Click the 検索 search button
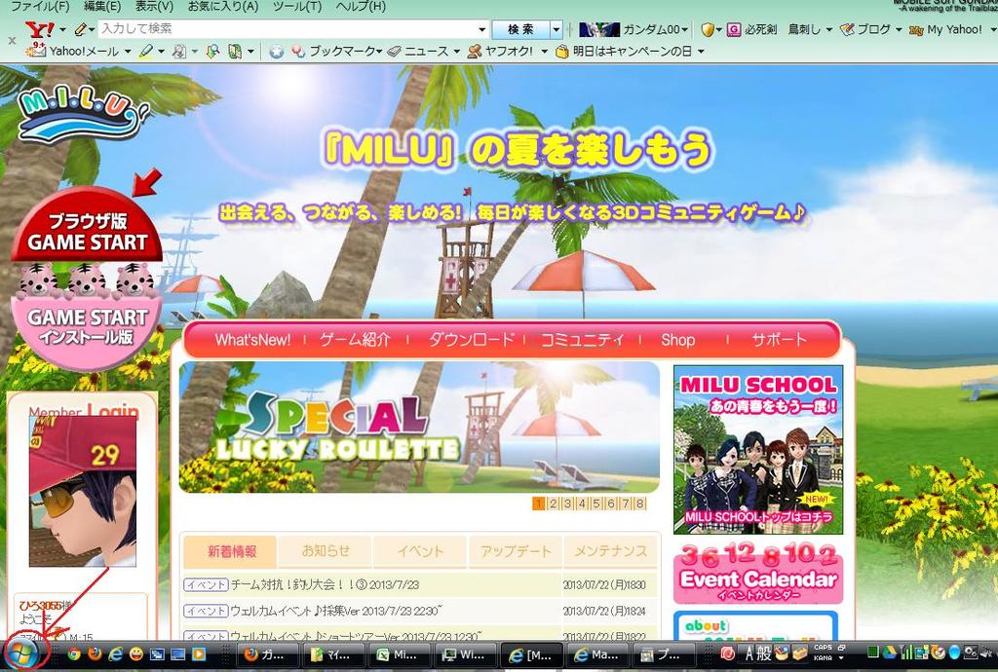998x672 pixels. coord(520,30)
